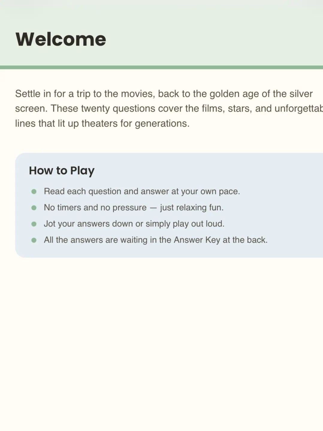
Task: Select the line 'Read each question and answer at your own pace'
Action: coord(142,191)
